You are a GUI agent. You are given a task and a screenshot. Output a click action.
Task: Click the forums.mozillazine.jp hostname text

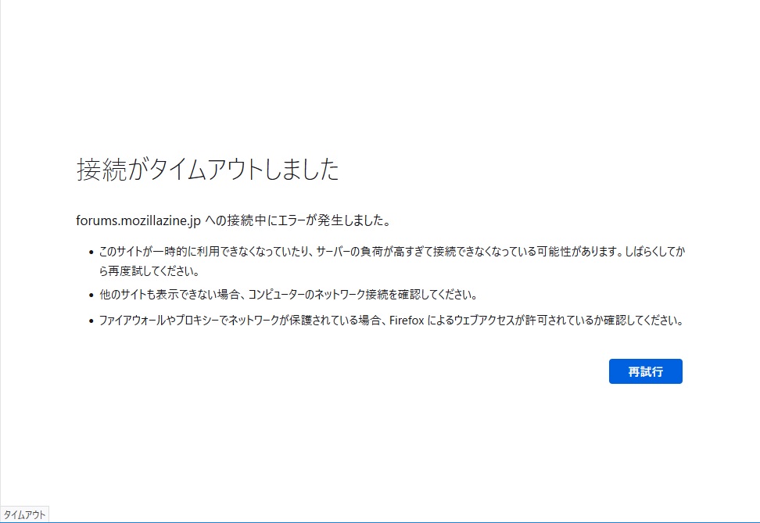point(138,220)
